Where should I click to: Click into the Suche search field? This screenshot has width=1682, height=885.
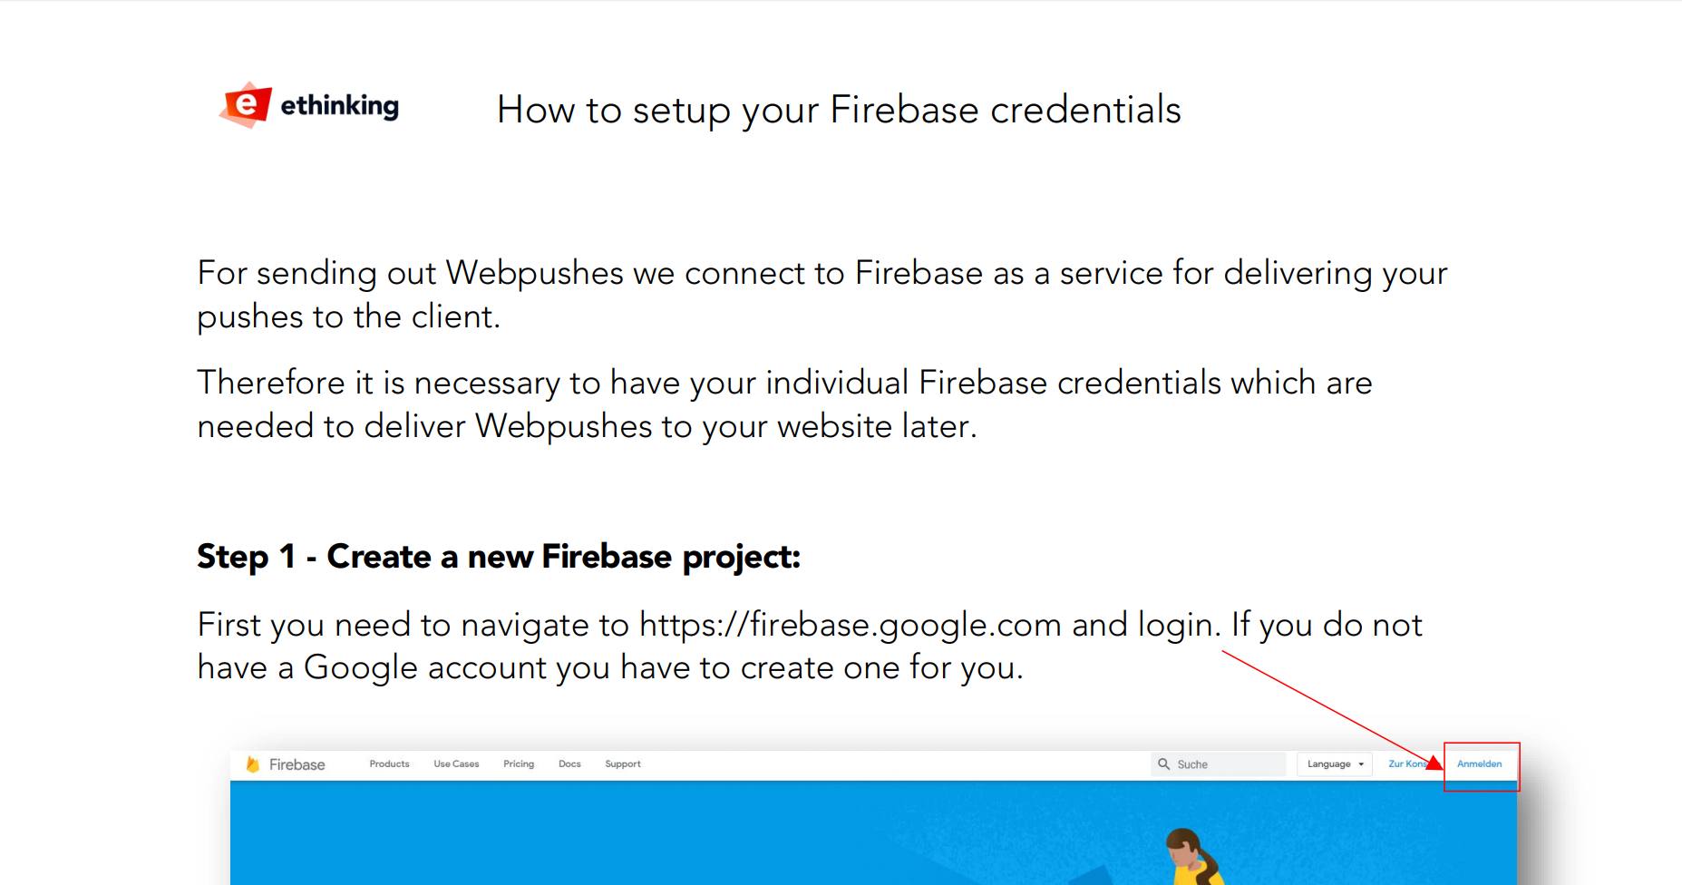1219,764
